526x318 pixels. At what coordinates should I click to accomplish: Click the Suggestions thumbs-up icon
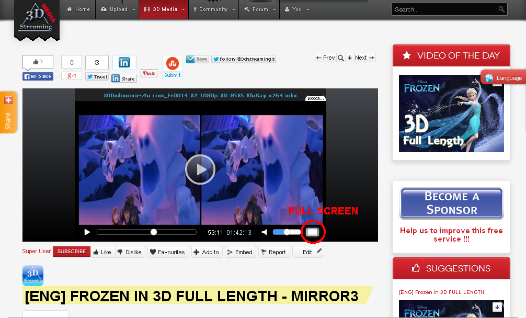point(416,268)
